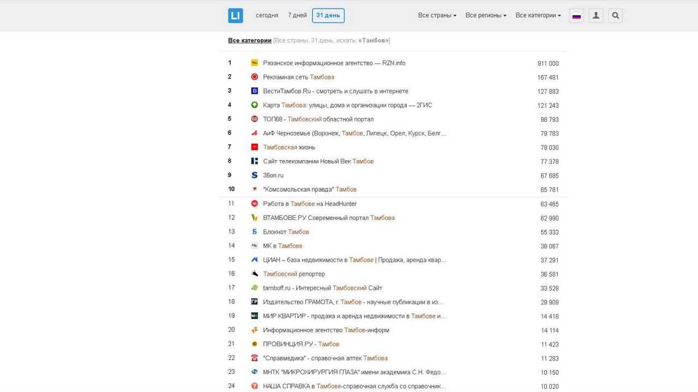Click favicon of Рекламная сеть Тамбова
Screen dimensions: 698x392
(254, 77)
